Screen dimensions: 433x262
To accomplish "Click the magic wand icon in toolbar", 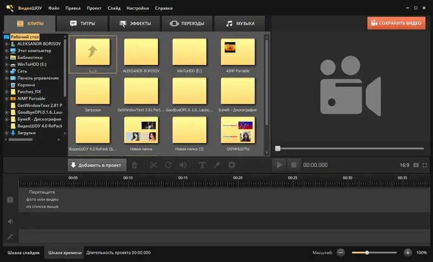I will point(217,165).
